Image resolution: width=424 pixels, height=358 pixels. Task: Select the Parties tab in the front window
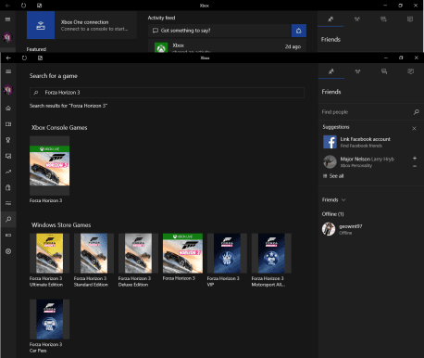point(357,71)
